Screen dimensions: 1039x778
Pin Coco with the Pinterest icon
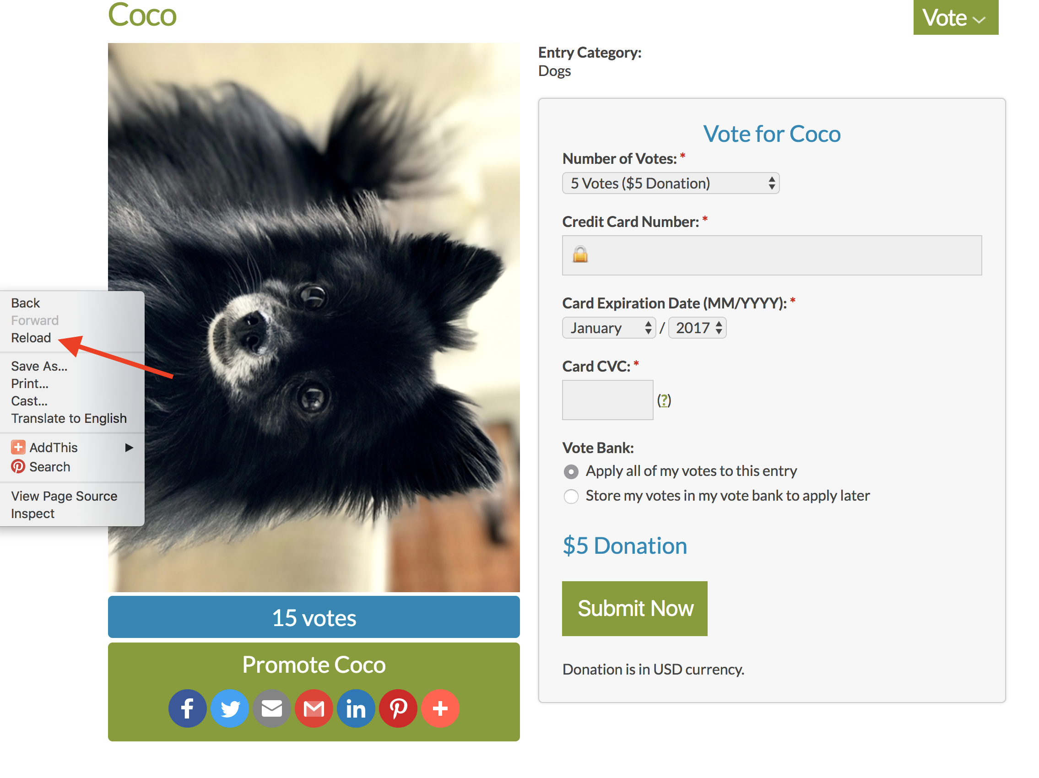(398, 708)
